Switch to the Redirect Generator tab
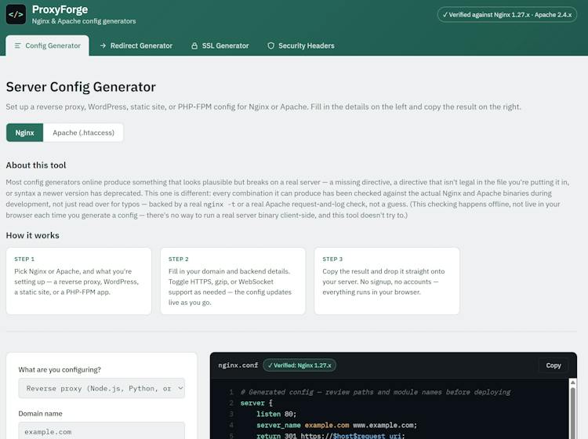 coord(136,45)
